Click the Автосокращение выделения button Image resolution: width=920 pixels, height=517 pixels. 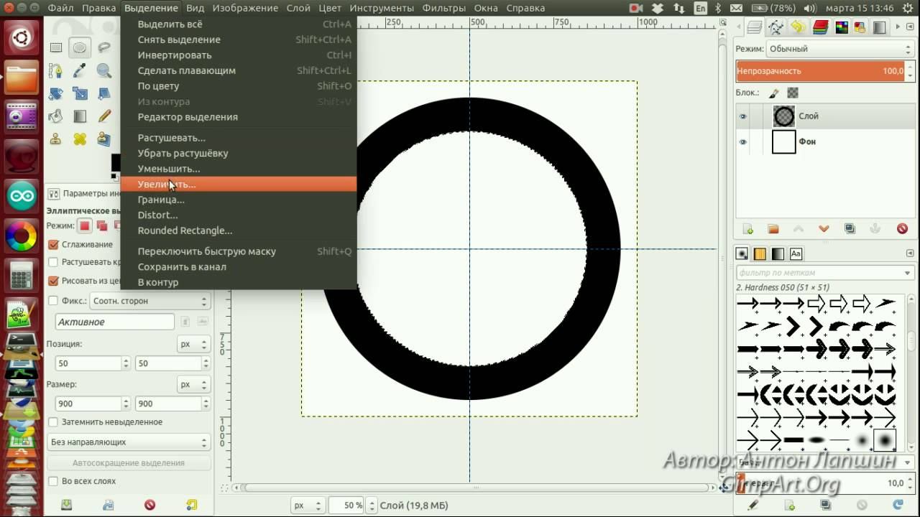coord(129,463)
